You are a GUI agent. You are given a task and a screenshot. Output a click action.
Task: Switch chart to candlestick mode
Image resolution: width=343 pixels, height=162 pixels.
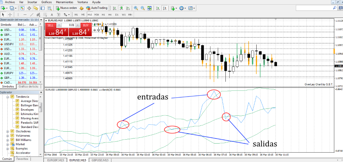tap(122, 8)
